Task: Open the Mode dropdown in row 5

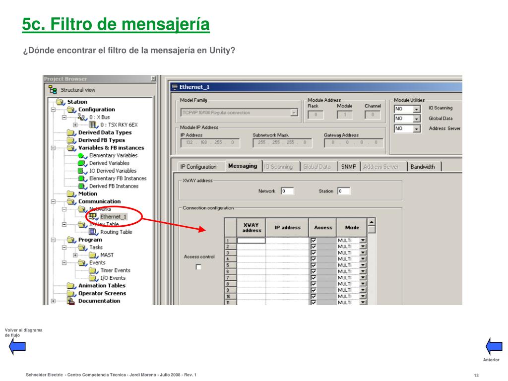Action: 363,265
